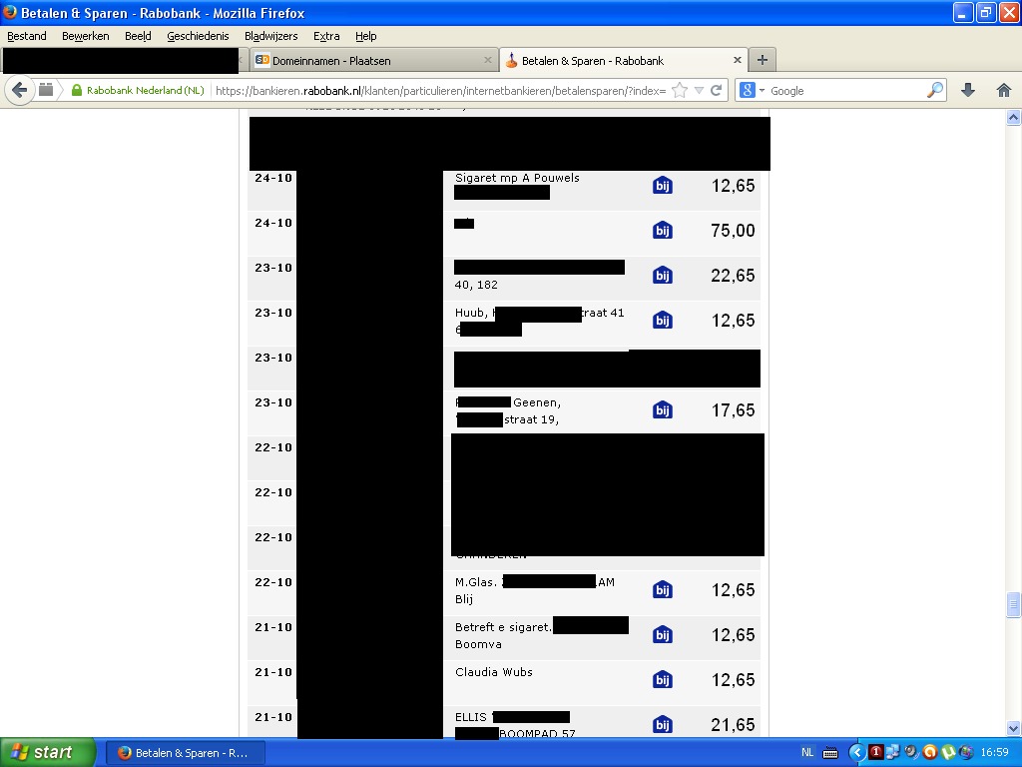Viewport: 1022px width, 767px height.
Task: Click the Firefox logo in the title bar
Action: coord(10,12)
